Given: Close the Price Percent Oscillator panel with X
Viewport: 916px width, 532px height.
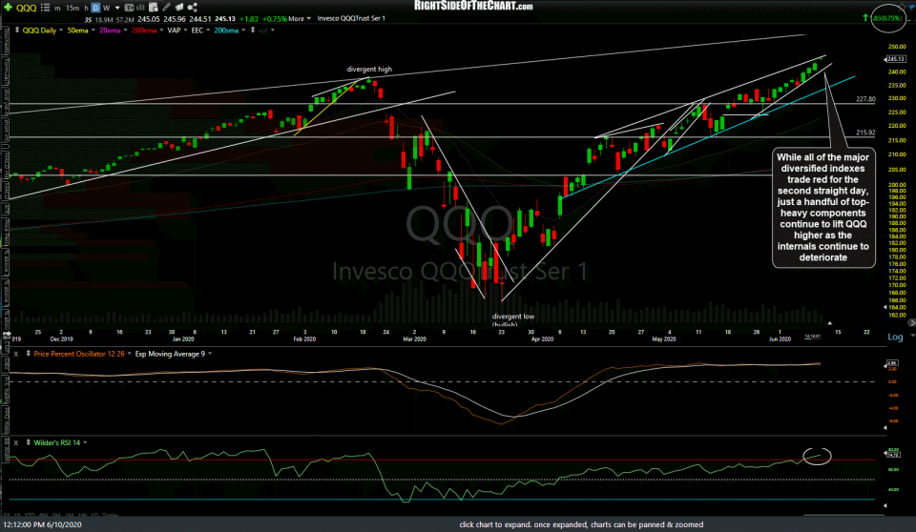Looking at the screenshot, I should coord(16,354).
